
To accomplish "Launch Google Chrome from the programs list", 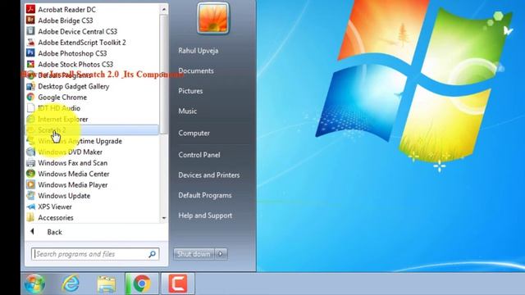I will 62,98.
